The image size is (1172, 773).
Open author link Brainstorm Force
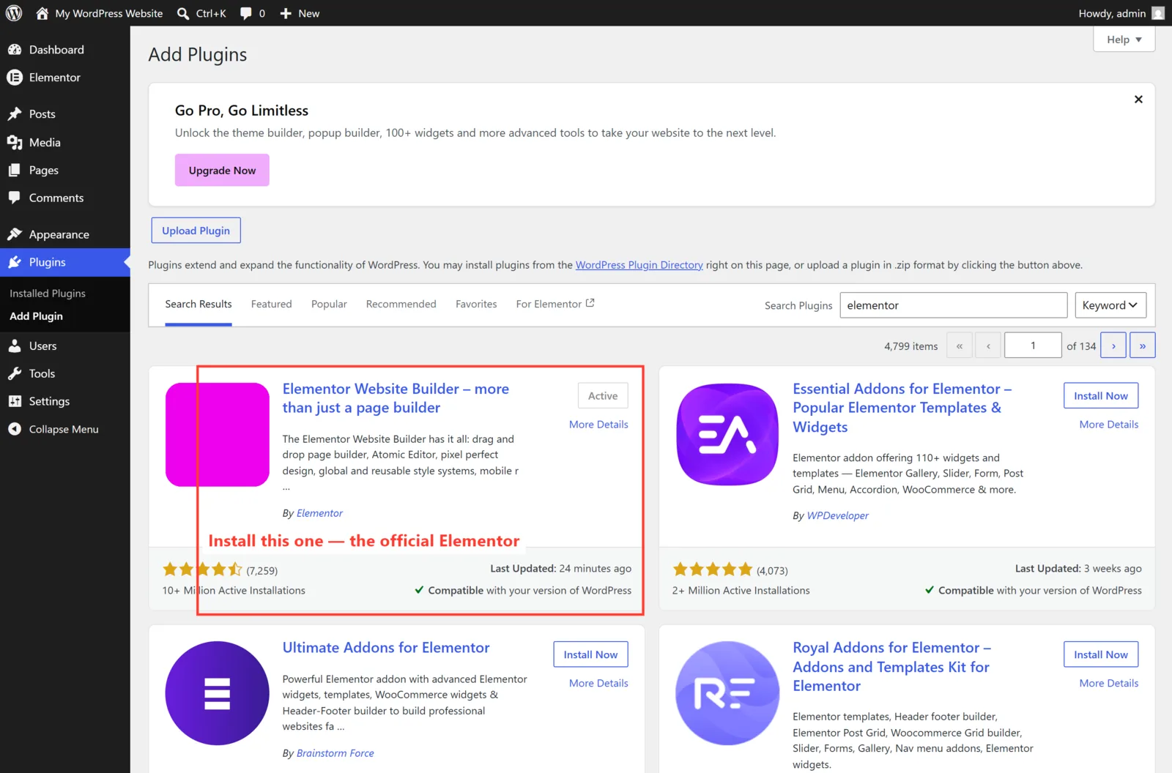(x=335, y=753)
